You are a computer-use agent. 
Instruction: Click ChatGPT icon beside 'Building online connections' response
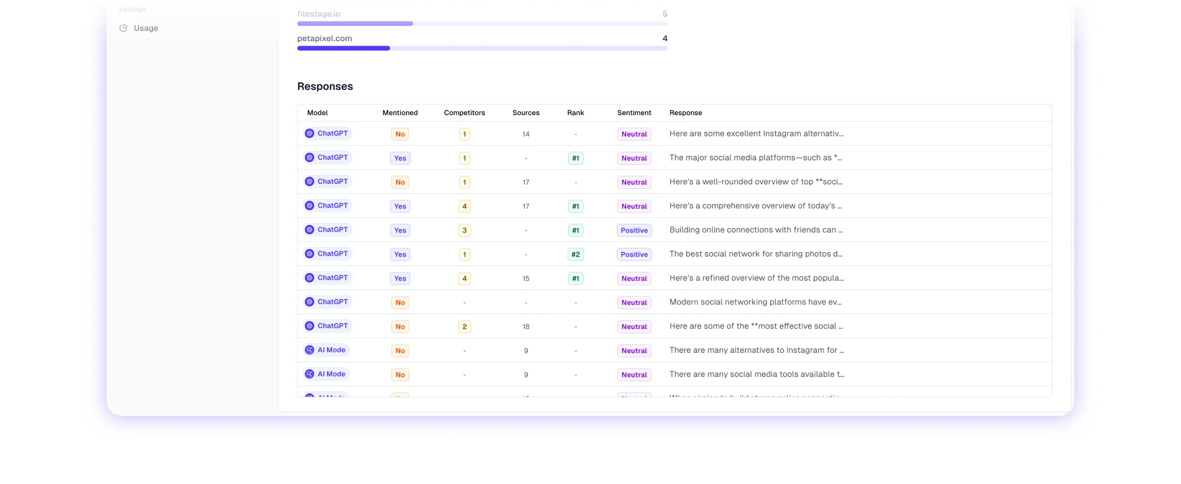pyautogui.click(x=310, y=230)
